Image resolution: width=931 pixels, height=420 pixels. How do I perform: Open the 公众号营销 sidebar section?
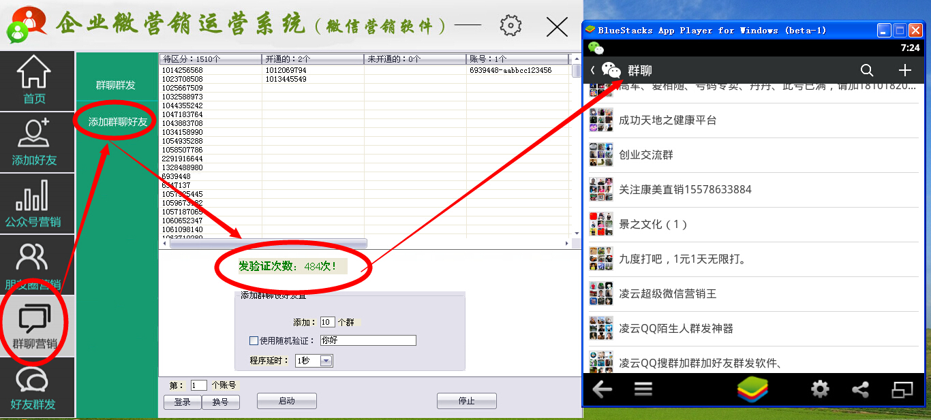[x=37, y=203]
